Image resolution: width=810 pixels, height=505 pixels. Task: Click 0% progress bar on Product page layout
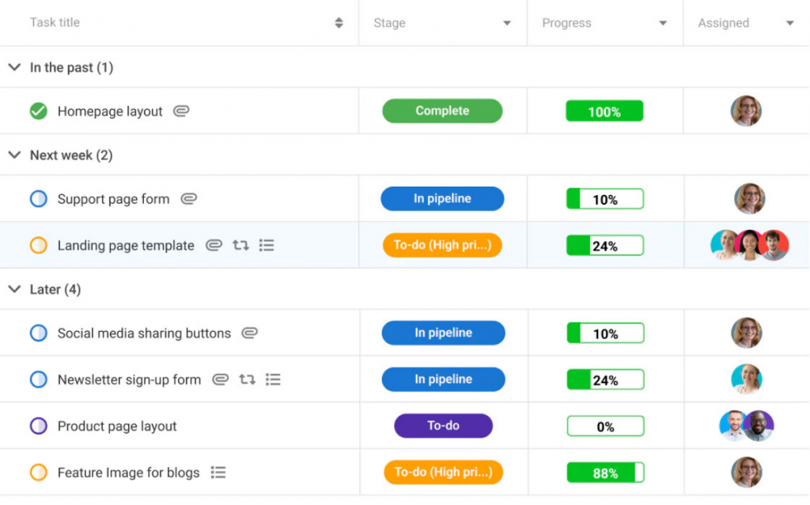(605, 426)
